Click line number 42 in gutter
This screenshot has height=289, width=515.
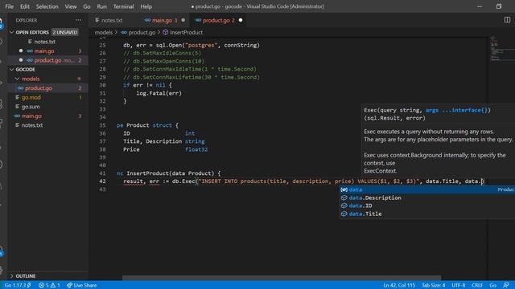[x=102, y=181]
